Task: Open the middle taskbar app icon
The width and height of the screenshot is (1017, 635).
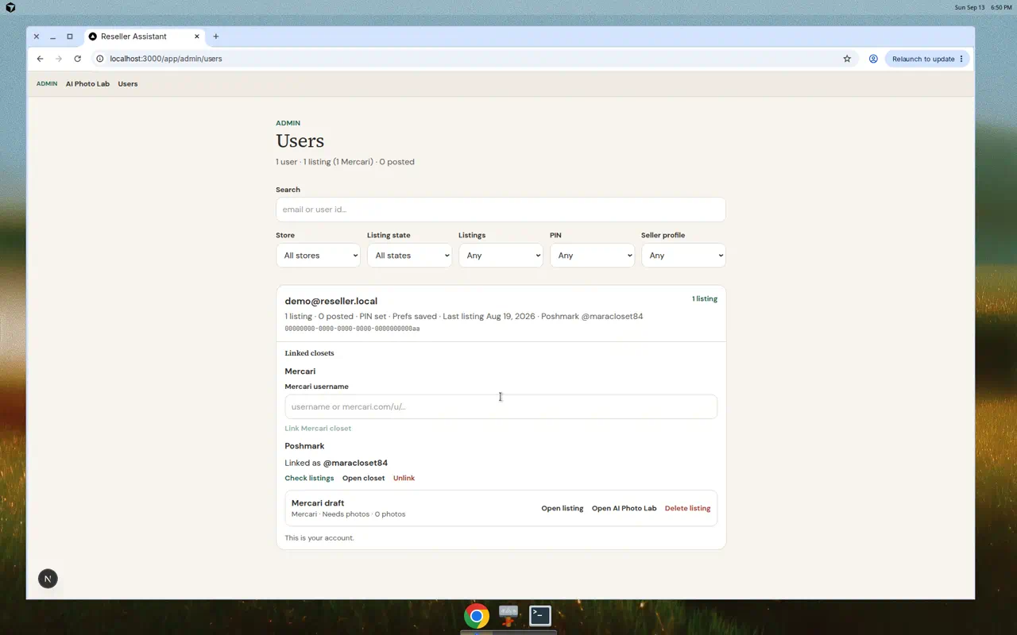Action: (x=508, y=615)
